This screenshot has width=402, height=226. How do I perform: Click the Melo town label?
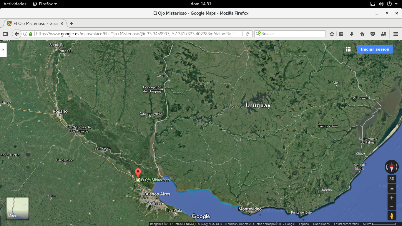[337, 83]
